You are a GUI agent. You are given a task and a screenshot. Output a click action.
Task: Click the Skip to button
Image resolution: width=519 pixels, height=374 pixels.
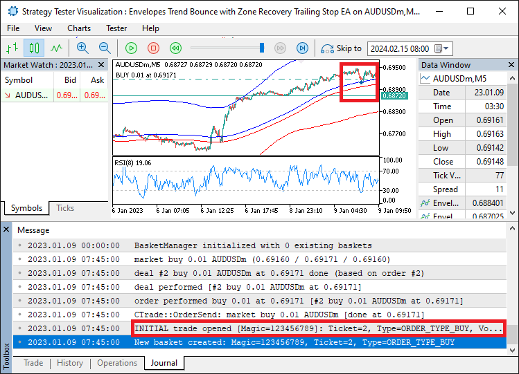(x=341, y=48)
